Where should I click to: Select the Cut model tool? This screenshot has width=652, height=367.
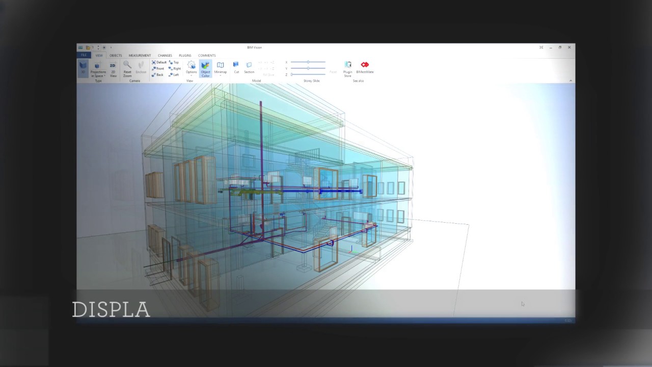236,67
